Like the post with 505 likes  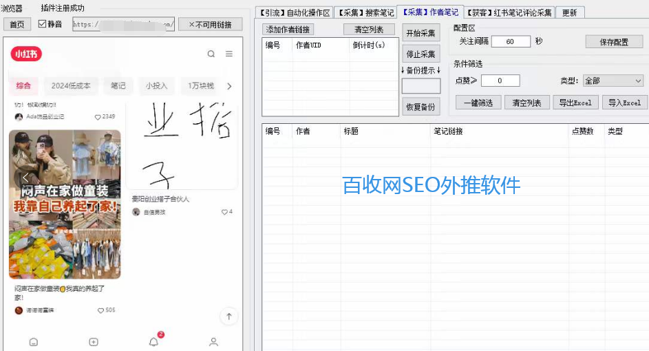coord(100,310)
